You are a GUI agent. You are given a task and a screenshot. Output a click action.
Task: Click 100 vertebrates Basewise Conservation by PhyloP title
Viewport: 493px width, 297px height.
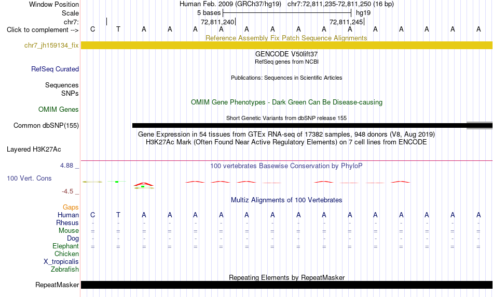[x=286, y=166]
